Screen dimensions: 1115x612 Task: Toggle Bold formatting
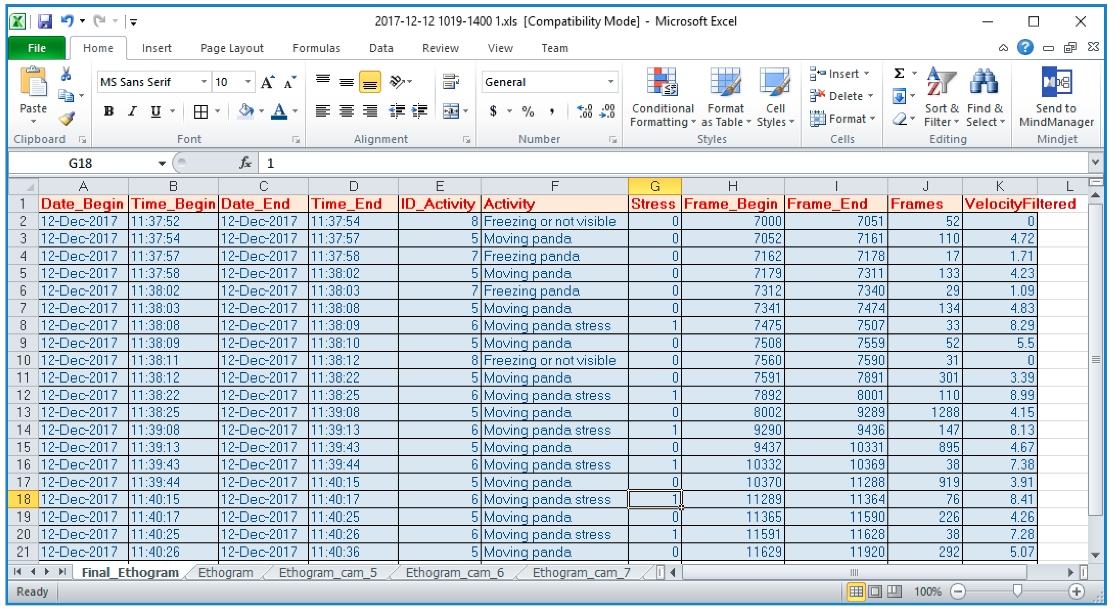[x=109, y=111]
